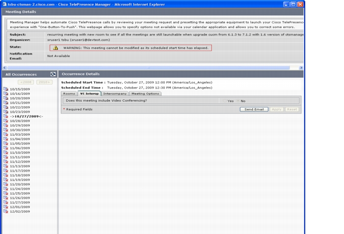The height and width of the screenshot is (234, 344).
Task: Click the calendar icon beside 11/12/2009
Action: [x=6, y=162]
